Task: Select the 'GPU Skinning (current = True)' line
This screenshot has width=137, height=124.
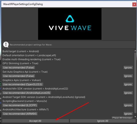Action: [x=20, y=63]
